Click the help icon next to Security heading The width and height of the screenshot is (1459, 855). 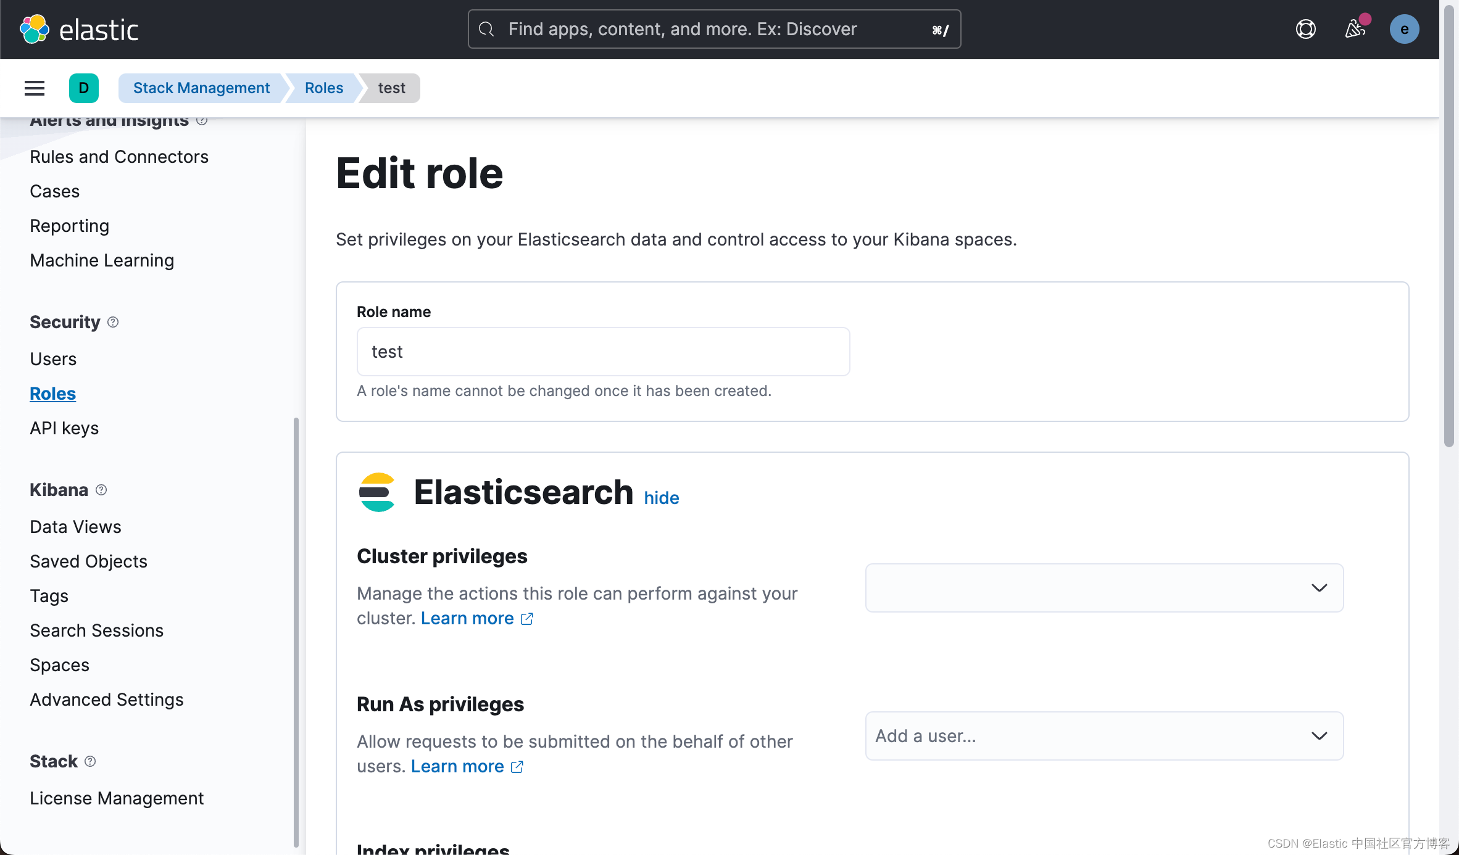pos(113,322)
